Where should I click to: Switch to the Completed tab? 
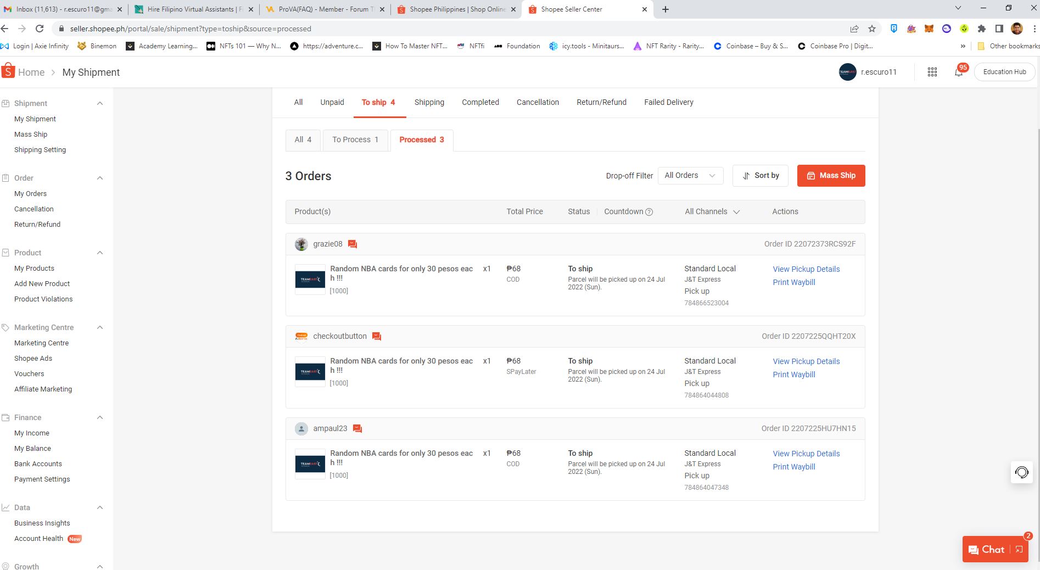tap(480, 102)
